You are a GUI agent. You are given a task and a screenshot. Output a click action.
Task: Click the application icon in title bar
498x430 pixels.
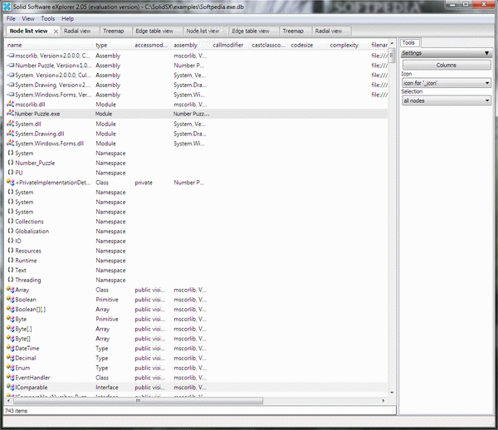tap(7, 6)
